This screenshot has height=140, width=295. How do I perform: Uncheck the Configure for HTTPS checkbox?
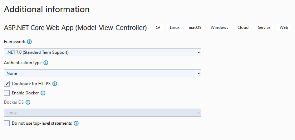coord(7,84)
